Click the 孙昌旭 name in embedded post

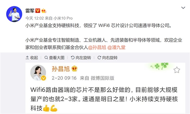pyautogui.click(x=61, y=69)
